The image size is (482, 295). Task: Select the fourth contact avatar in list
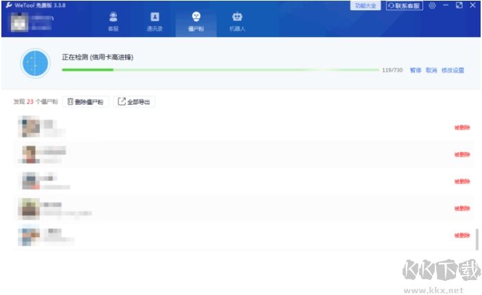tap(29, 209)
